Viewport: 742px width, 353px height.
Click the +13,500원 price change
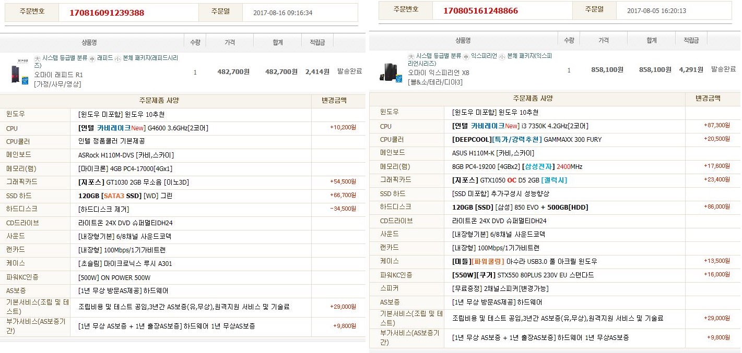click(717, 261)
